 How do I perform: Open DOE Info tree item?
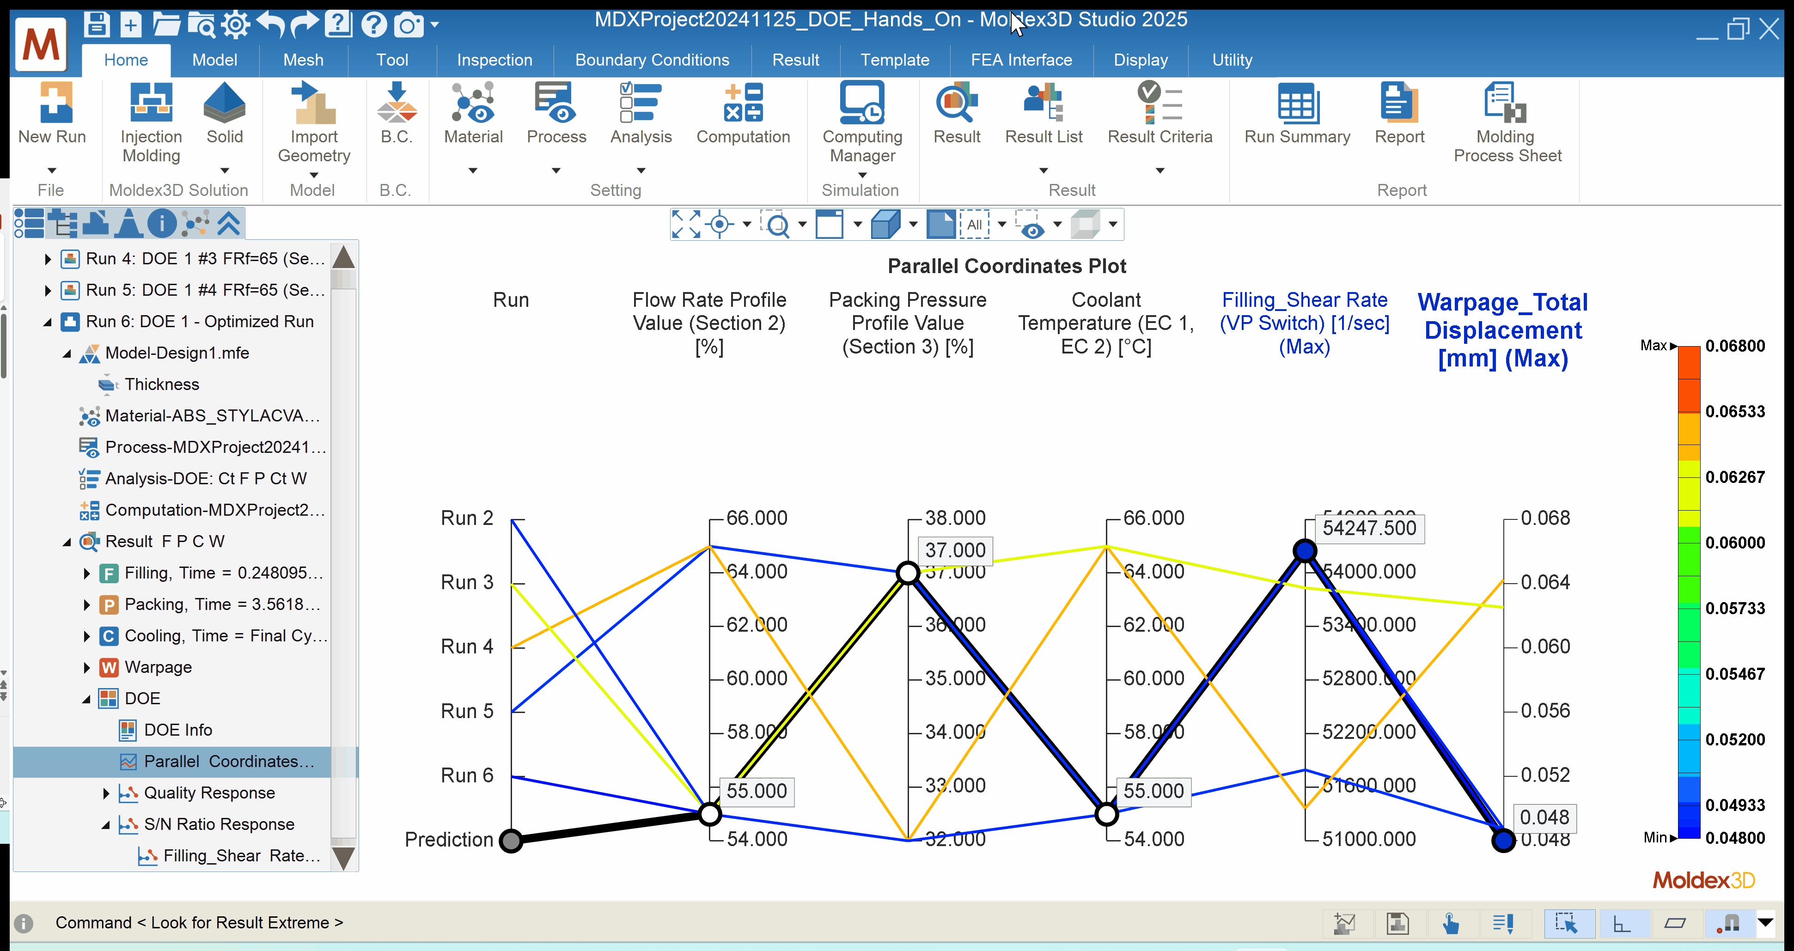(177, 730)
